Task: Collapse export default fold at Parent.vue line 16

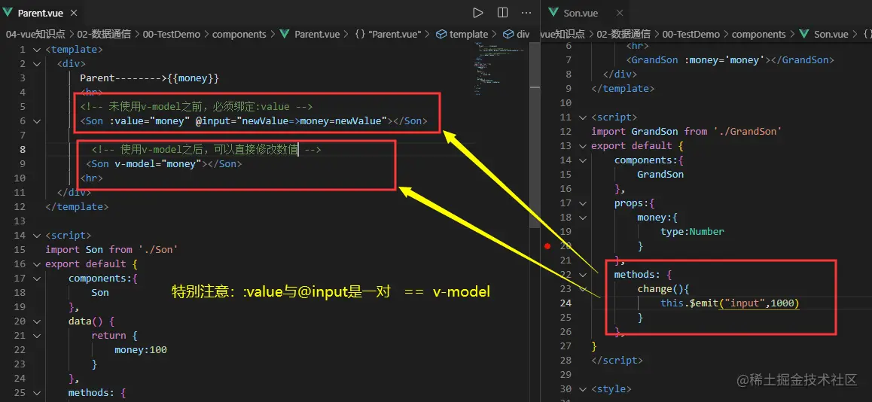Action: click(36, 264)
